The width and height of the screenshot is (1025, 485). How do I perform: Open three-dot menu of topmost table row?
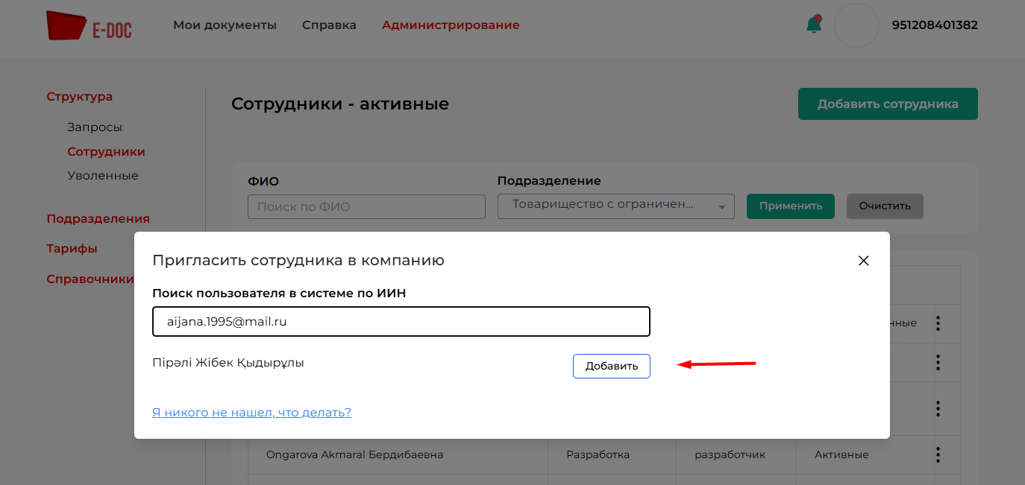[938, 323]
